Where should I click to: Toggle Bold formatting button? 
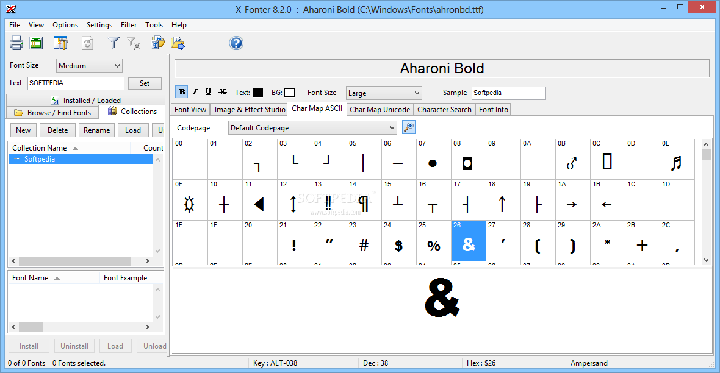click(182, 92)
